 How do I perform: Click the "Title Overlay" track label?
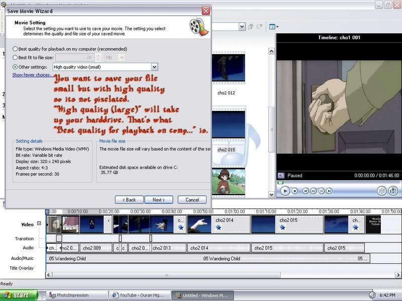(22, 268)
